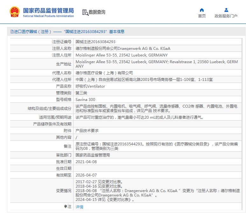Click the 备注 label
This screenshot has height=213, width=246.
[x=67, y=146]
